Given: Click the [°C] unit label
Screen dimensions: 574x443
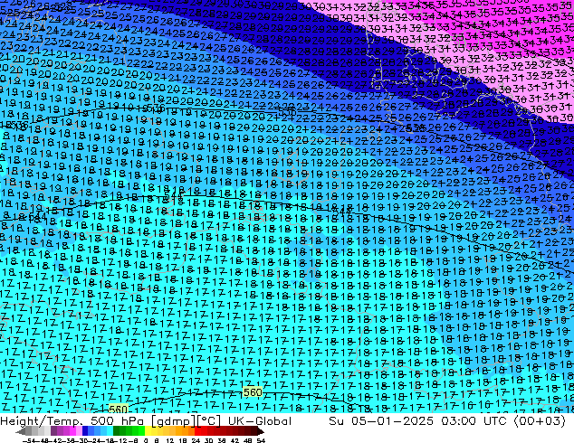Looking at the screenshot, I should 209,421.
